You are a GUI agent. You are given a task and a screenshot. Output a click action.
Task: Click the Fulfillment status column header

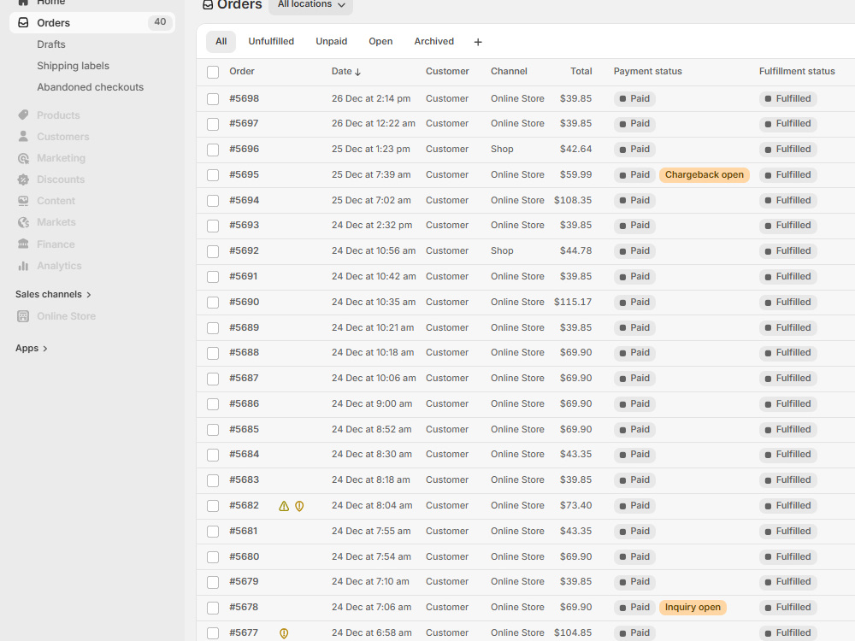[x=797, y=72]
